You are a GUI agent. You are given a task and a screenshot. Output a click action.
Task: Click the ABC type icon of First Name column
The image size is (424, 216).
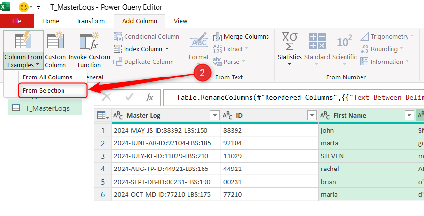pyautogui.click(x=325, y=116)
